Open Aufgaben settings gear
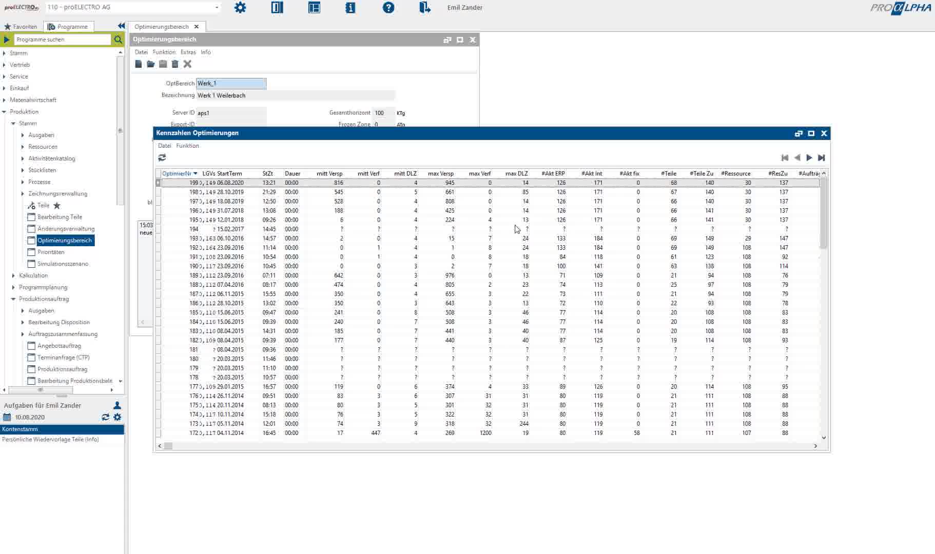The width and height of the screenshot is (935, 554). tap(118, 418)
